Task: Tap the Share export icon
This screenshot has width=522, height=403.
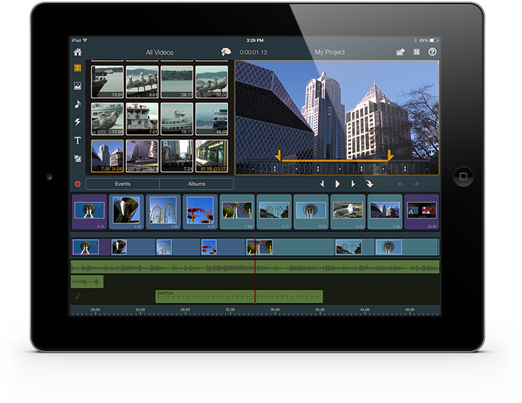Action: tap(400, 52)
